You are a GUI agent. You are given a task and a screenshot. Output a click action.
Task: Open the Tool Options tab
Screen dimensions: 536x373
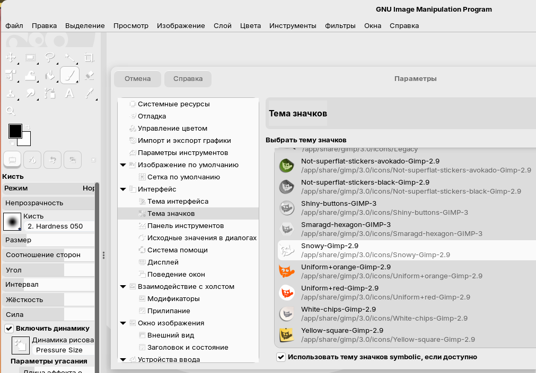12,160
